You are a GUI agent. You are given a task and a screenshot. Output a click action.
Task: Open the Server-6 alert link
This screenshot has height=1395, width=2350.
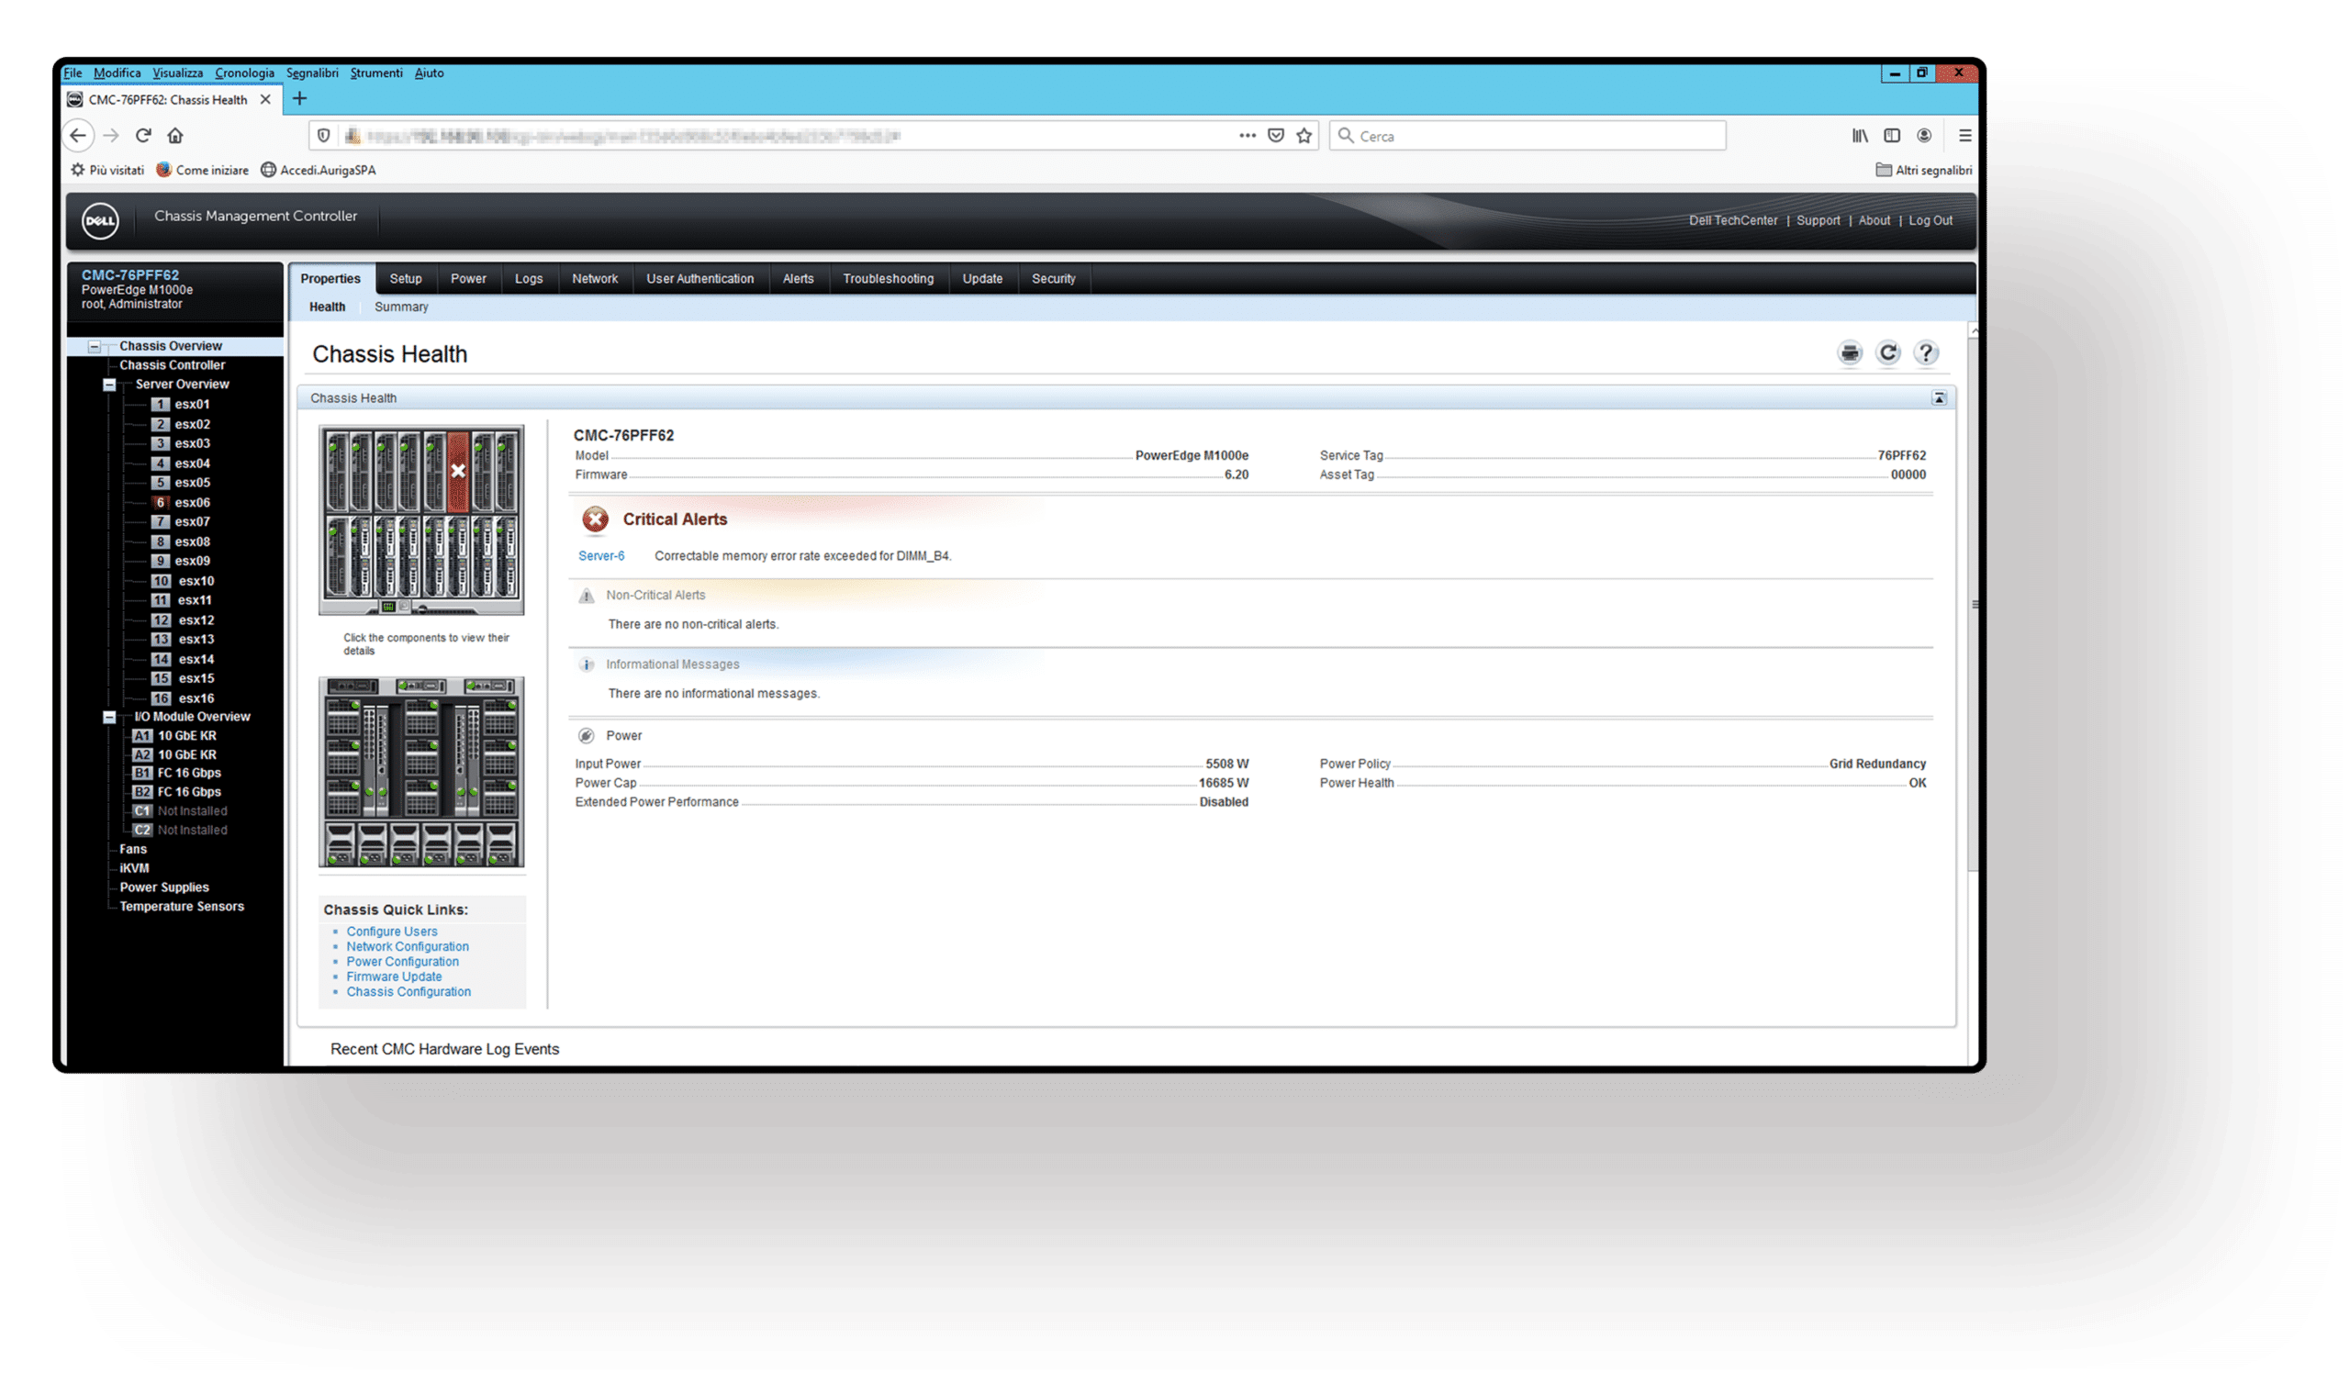[600, 555]
